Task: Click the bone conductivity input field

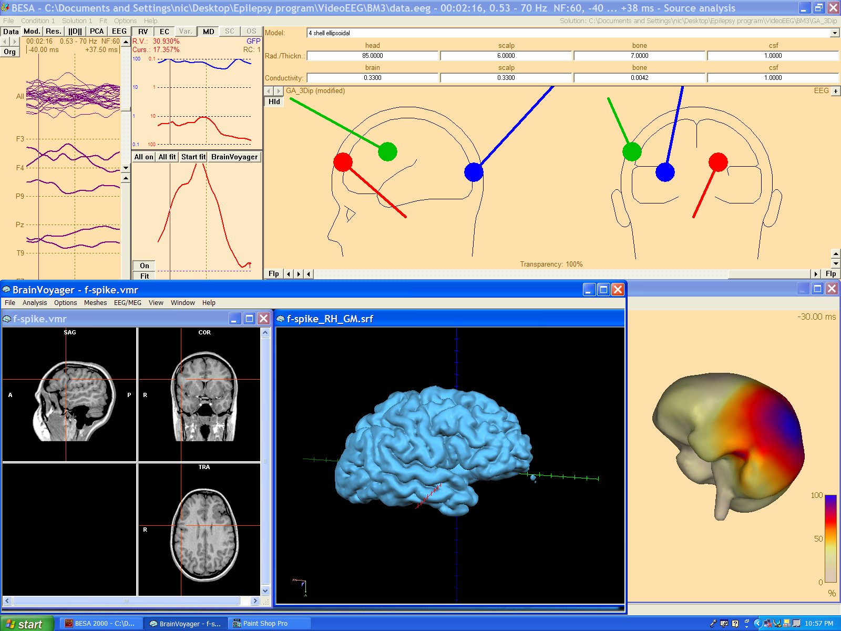Action: [x=640, y=78]
